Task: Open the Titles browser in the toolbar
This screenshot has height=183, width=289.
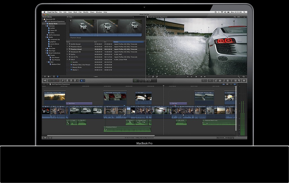Action: 231,81
